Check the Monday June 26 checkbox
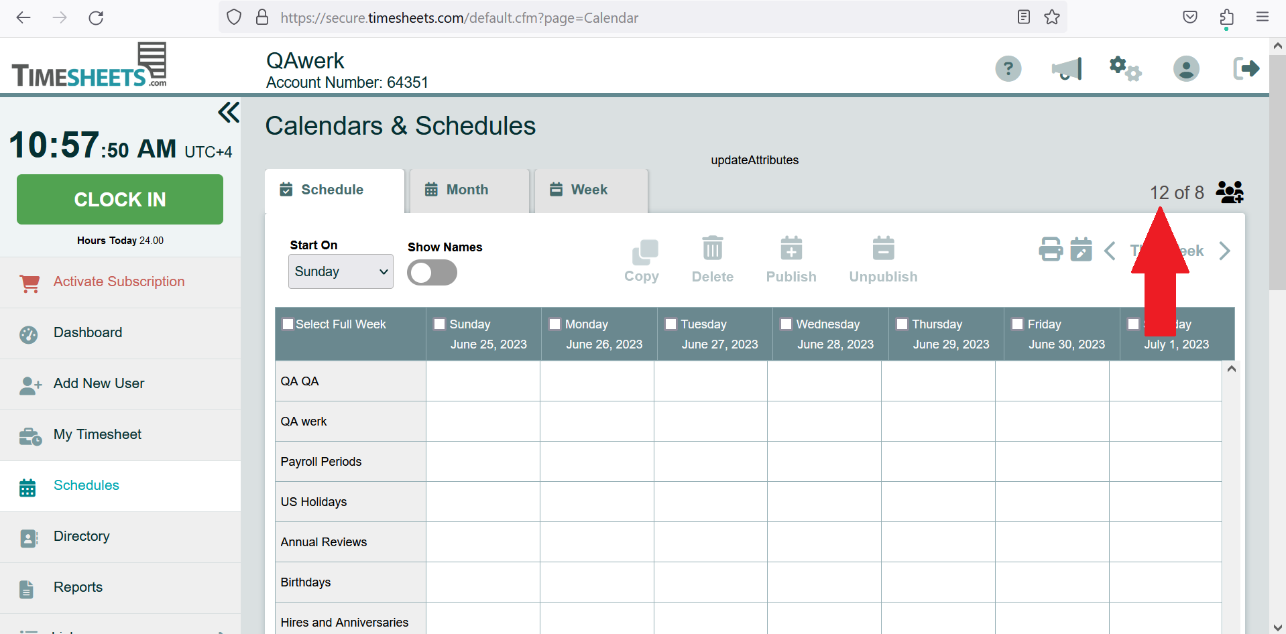The image size is (1286, 634). [x=555, y=324]
